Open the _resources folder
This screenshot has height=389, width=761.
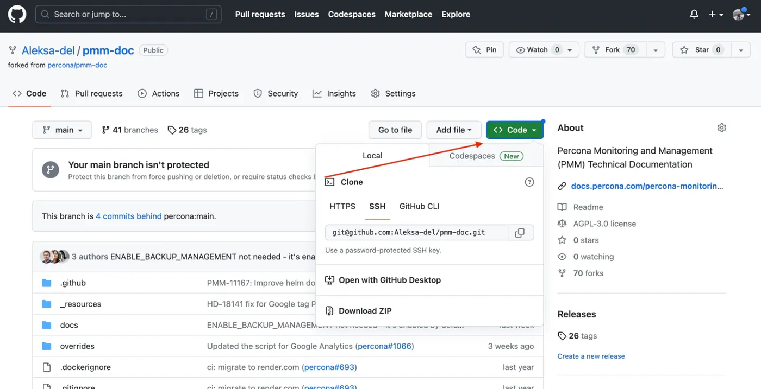[x=80, y=304]
